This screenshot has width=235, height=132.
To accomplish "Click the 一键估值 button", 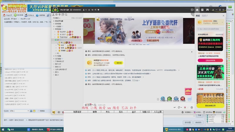I will click(x=118, y=63).
